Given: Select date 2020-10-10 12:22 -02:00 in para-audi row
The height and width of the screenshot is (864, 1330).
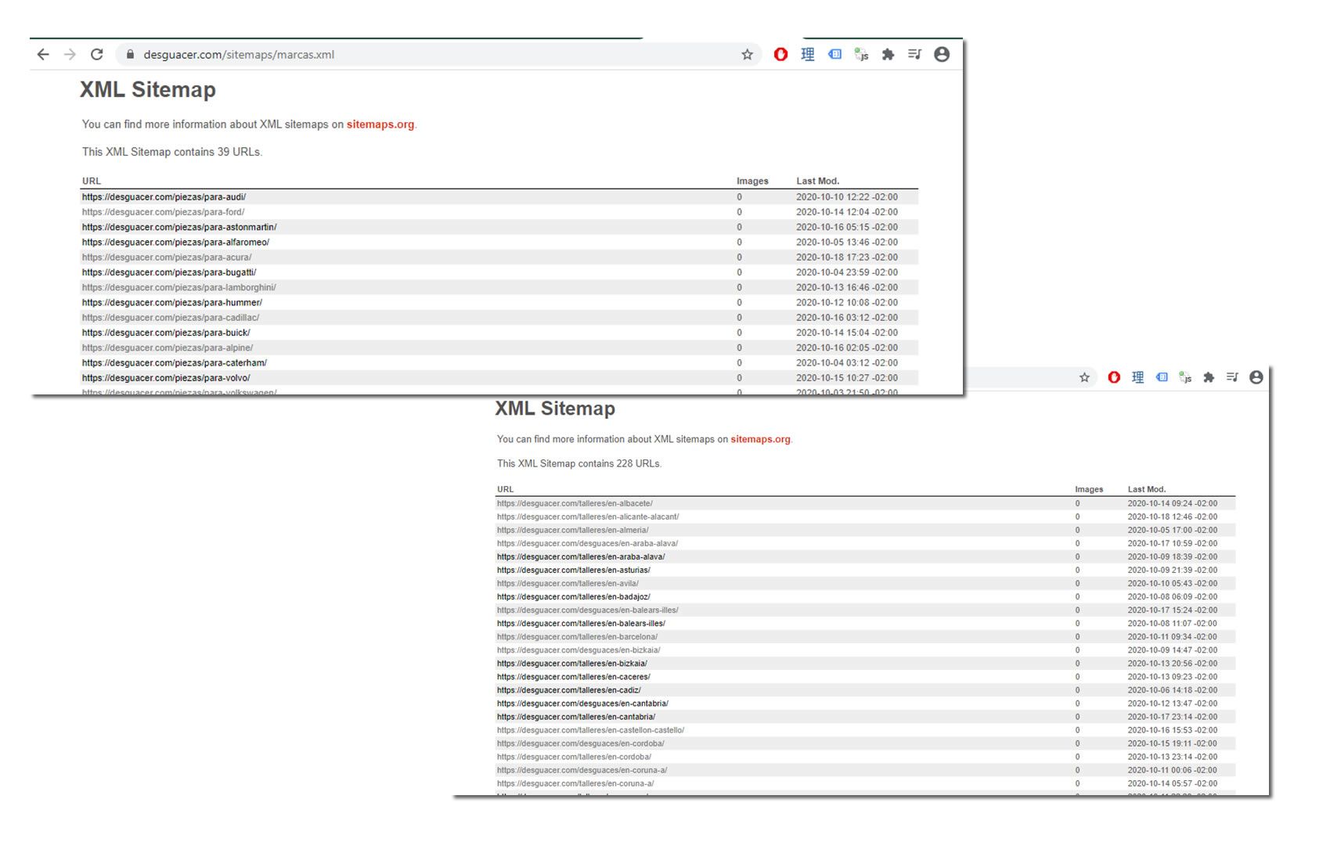Looking at the screenshot, I should tap(847, 197).
